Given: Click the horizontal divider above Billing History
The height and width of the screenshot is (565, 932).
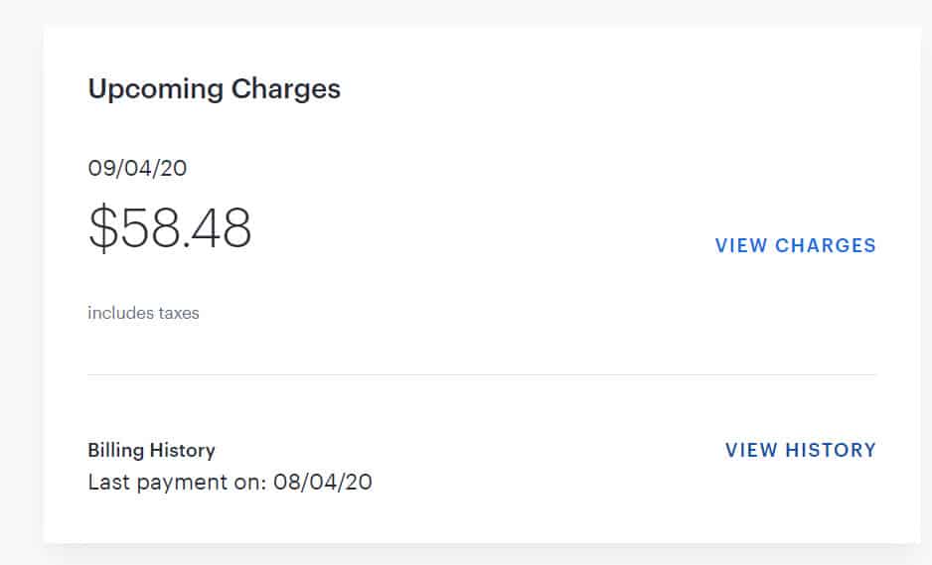Looking at the screenshot, I should pyautogui.click(x=482, y=375).
